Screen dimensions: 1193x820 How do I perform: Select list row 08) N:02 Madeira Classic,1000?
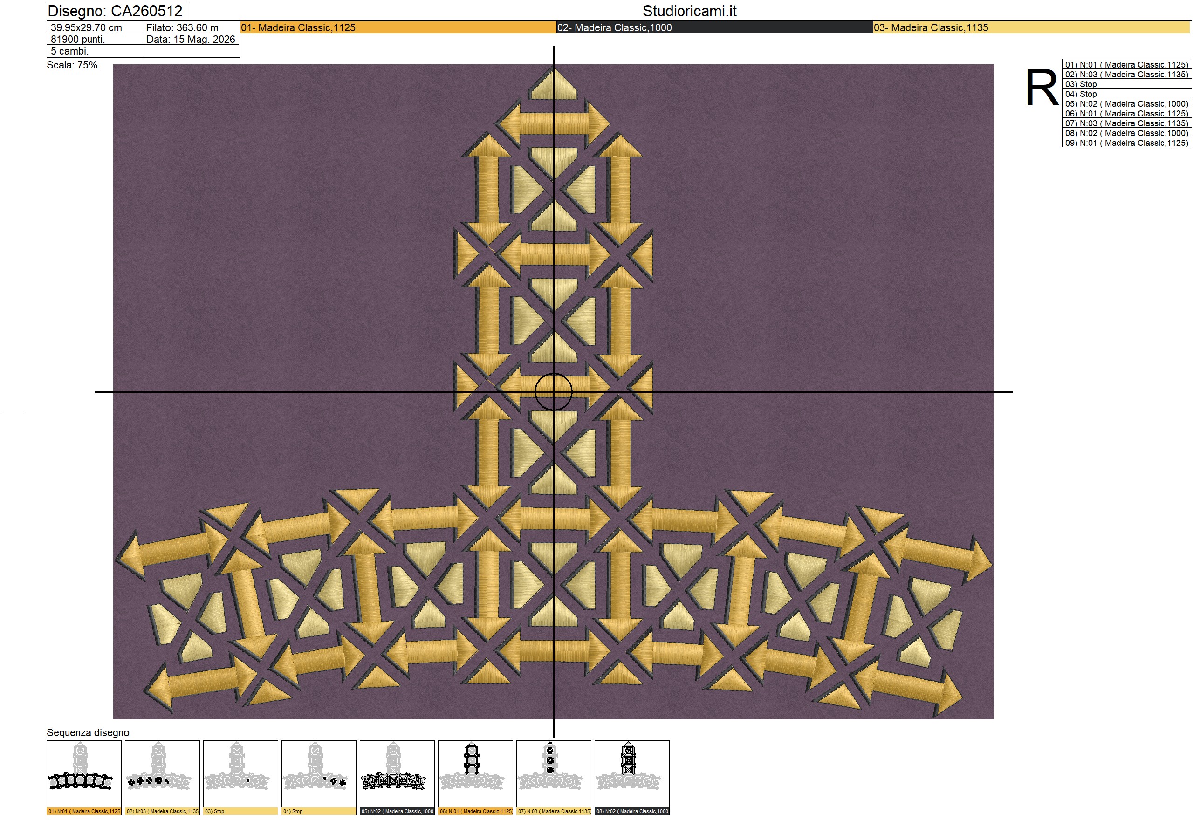click(1127, 133)
